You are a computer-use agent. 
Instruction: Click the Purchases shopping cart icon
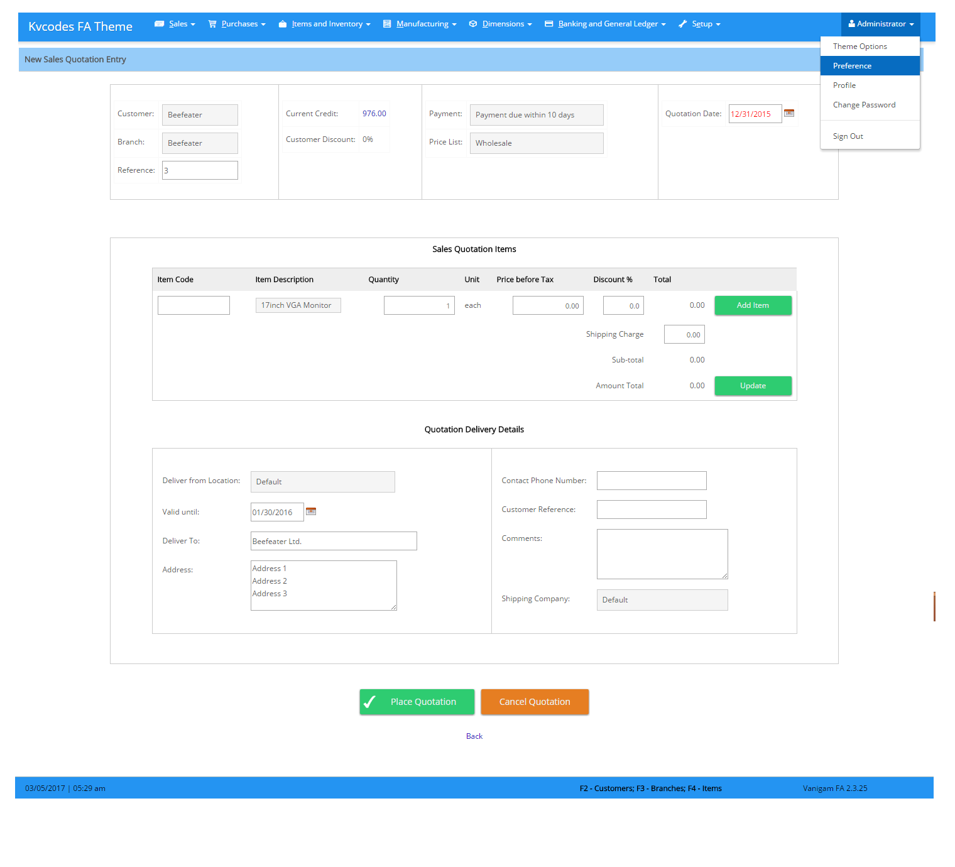(212, 24)
